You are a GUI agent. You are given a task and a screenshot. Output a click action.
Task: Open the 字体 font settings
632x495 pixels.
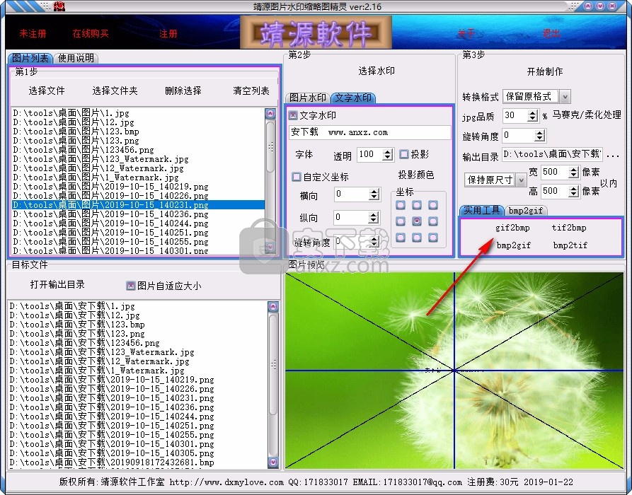click(x=304, y=155)
